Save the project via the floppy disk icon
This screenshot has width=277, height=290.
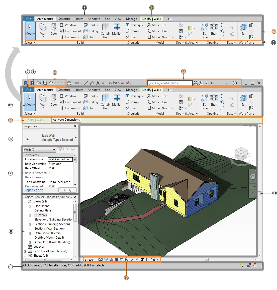[x=45, y=83]
